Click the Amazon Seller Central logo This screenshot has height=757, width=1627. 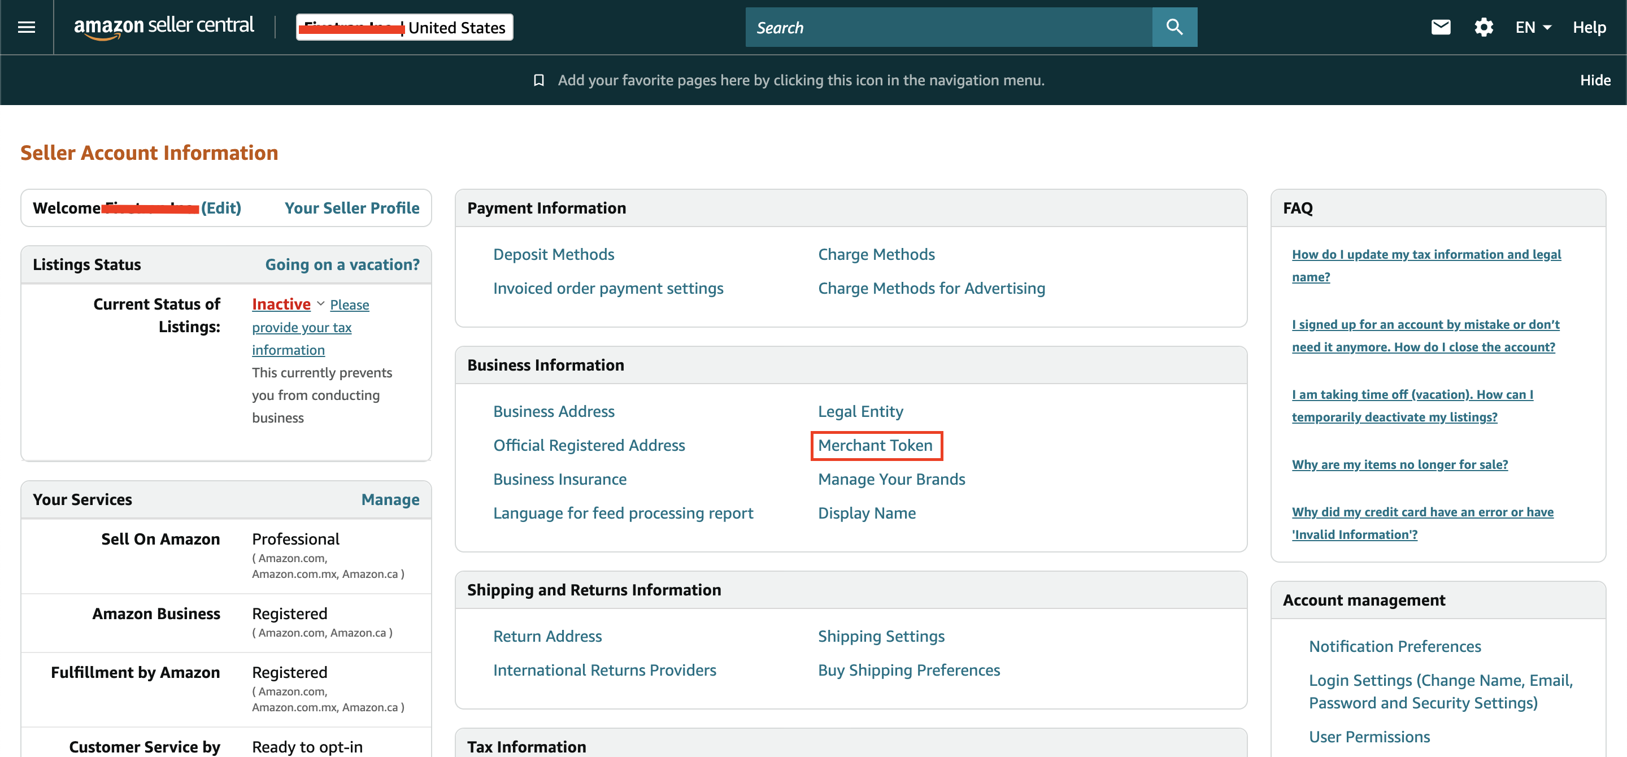tap(164, 27)
